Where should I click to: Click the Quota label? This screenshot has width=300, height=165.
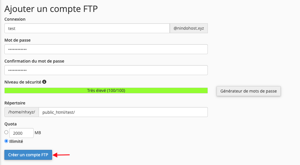click(x=11, y=124)
